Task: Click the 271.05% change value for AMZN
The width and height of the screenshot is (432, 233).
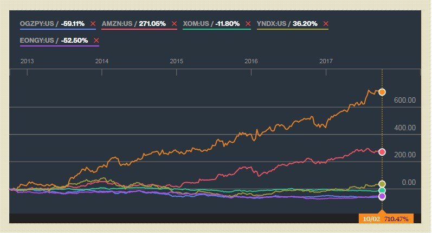Action: point(152,24)
